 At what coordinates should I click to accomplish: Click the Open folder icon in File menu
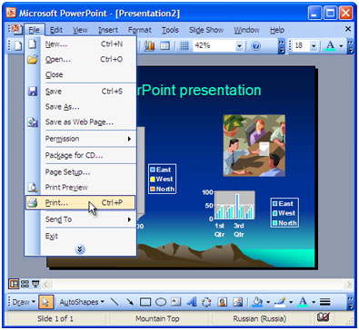click(33, 59)
